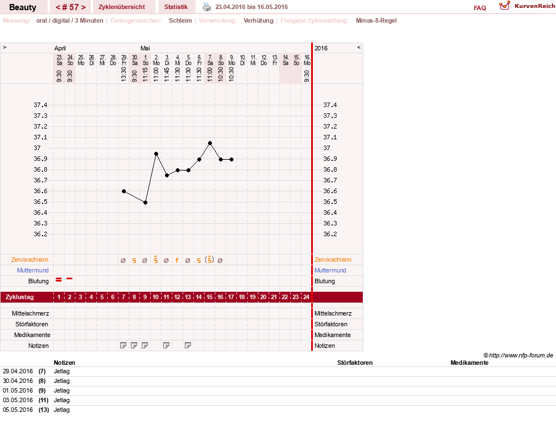
Task: Click the 'S' mucus symbol on cycle day 14
Action: pos(198,261)
